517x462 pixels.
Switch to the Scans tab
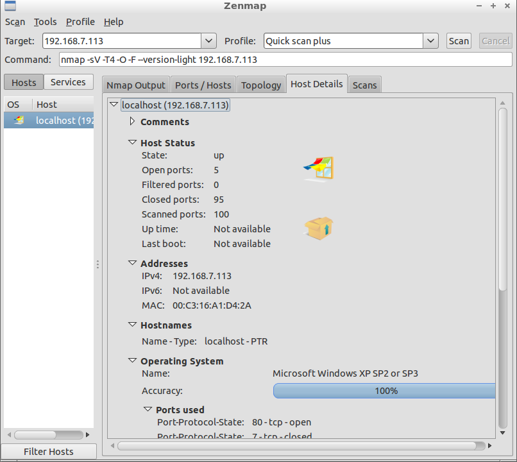coord(365,85)
